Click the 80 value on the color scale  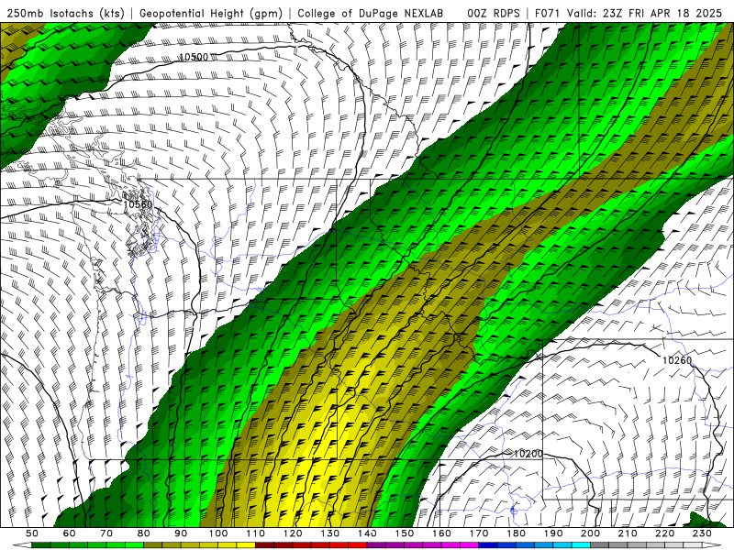(144, 533)
